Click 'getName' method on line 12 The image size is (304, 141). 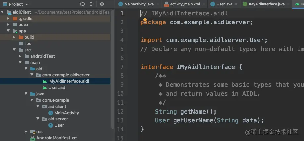coord(193,112)
